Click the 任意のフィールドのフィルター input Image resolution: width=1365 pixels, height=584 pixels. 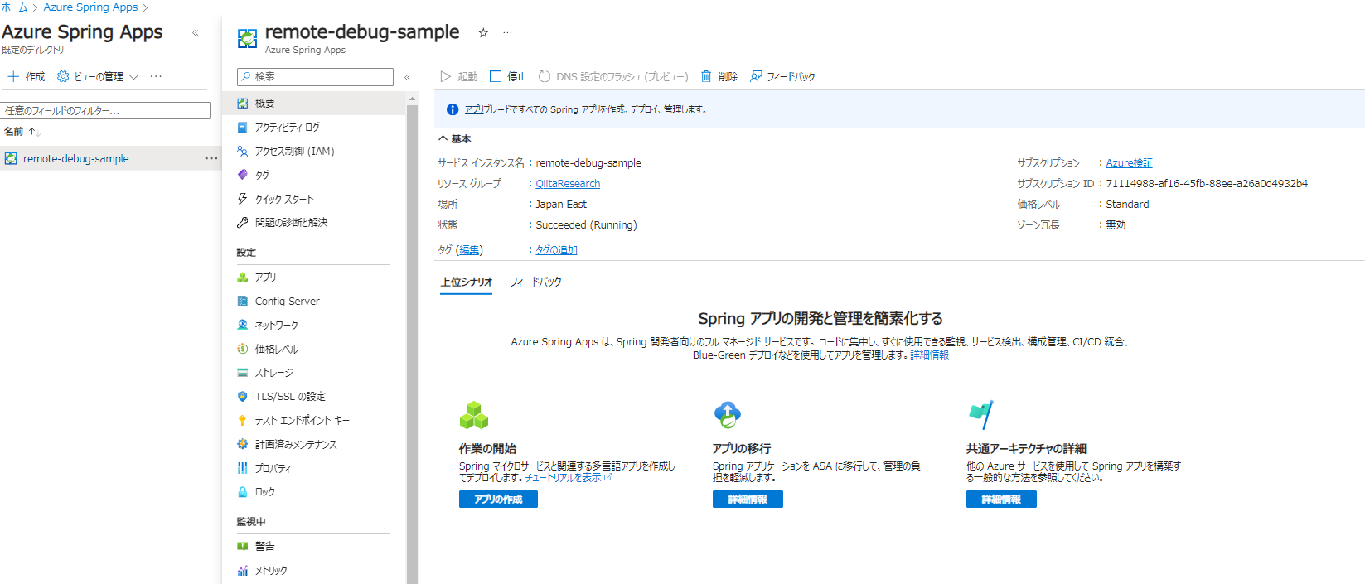(x=105, y=110)
